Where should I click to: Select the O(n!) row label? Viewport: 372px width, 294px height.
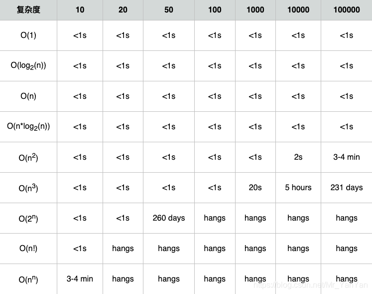[28, 249]
